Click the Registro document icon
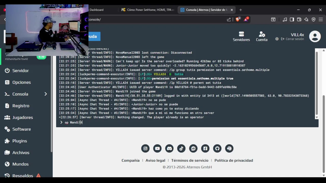The width and height of the screenshot is (326, 183). 7,106
